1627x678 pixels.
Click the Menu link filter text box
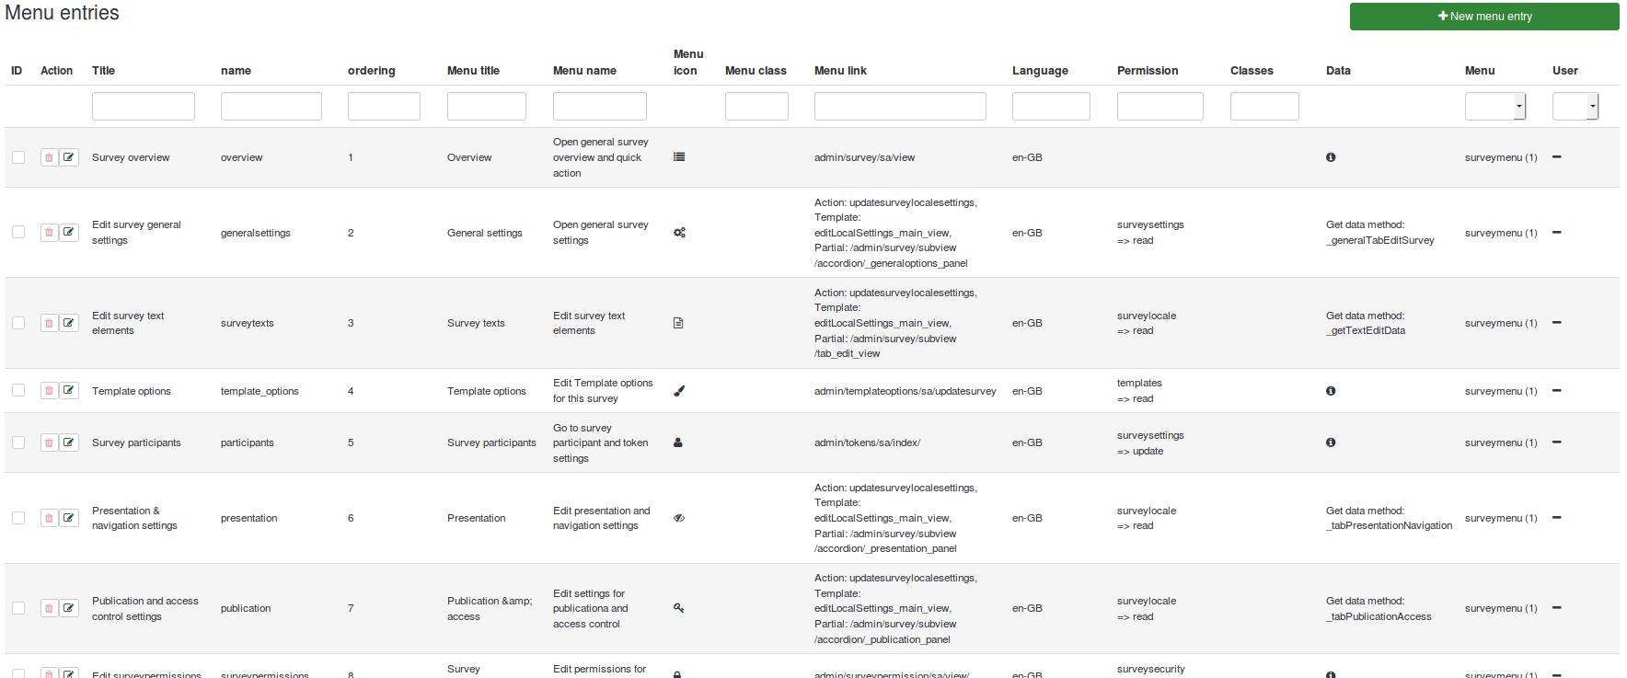[x=899, y=107]
